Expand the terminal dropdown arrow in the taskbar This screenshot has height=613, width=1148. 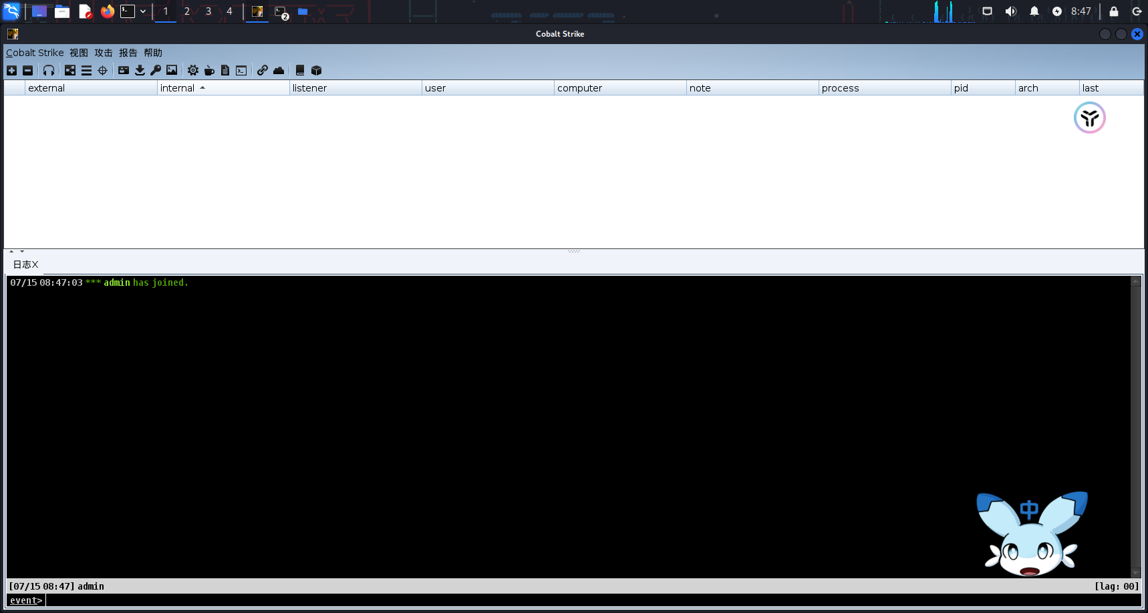pyautogui.click(x=143, y=11)
